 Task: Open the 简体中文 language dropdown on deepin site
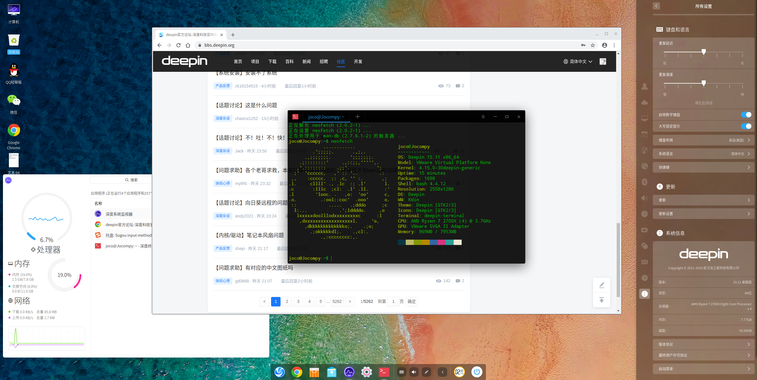[578, 61]
